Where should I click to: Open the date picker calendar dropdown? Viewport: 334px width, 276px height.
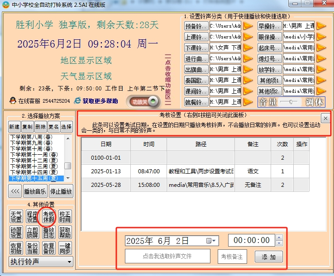tap(211, 241)
